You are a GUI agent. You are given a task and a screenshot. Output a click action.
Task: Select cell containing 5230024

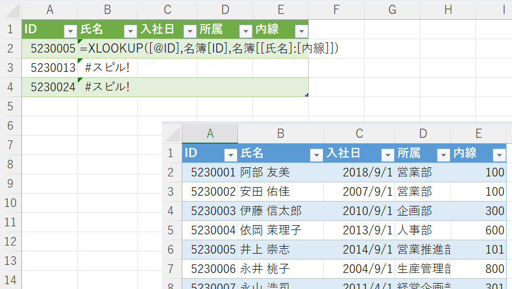[x=50, y=87]
